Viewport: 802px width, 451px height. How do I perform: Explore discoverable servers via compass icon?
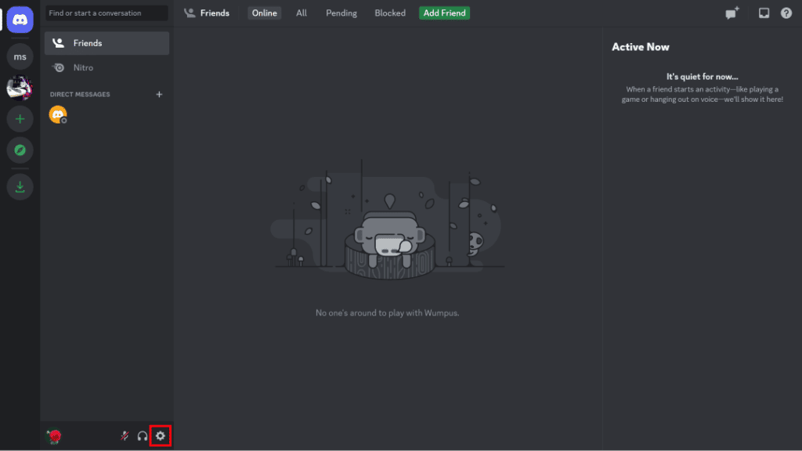pos(20,150)
